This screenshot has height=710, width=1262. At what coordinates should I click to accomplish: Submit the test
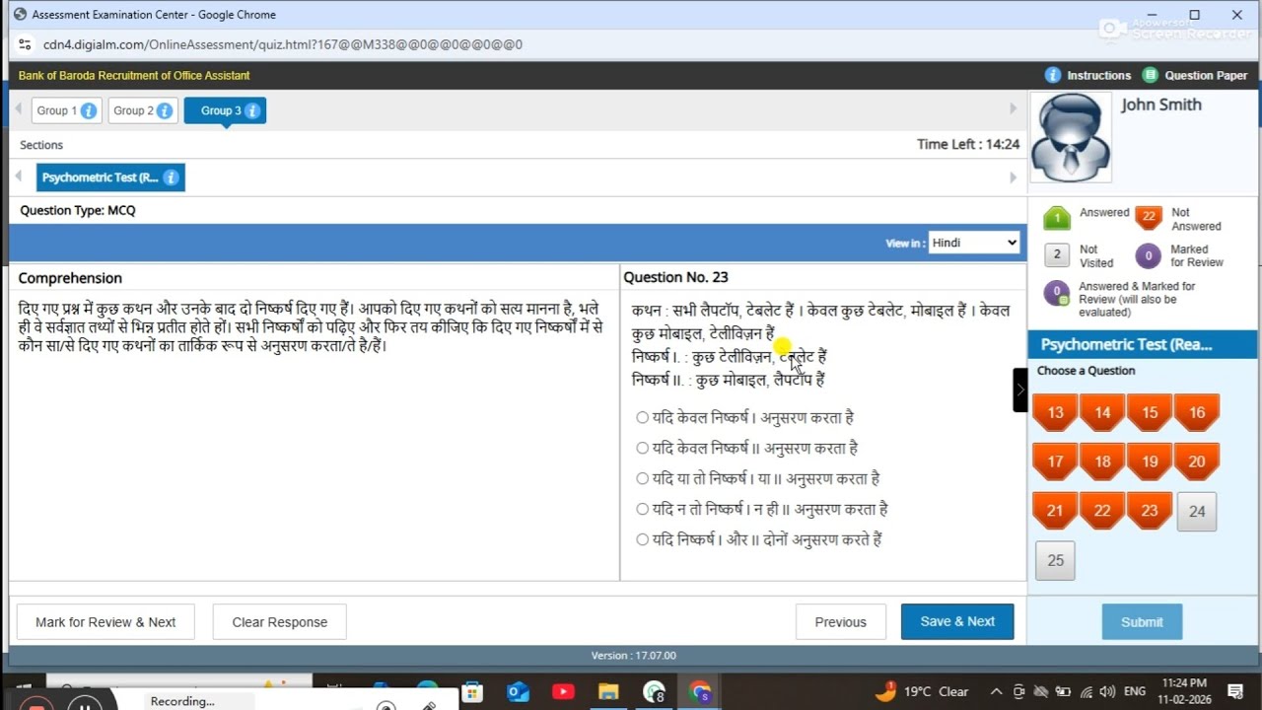coord(1142,622)
